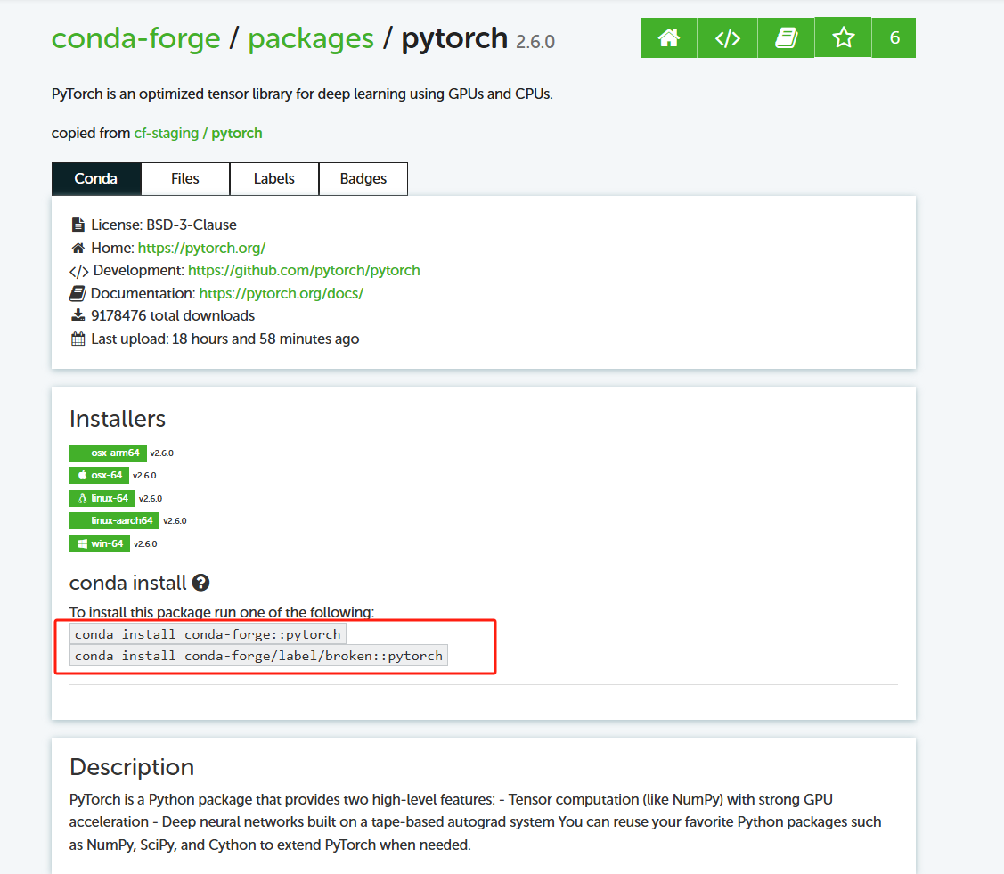1004x874 pixels.
Task: Click the download icon beside total downloads count
Action: click(x=78, y=314)
